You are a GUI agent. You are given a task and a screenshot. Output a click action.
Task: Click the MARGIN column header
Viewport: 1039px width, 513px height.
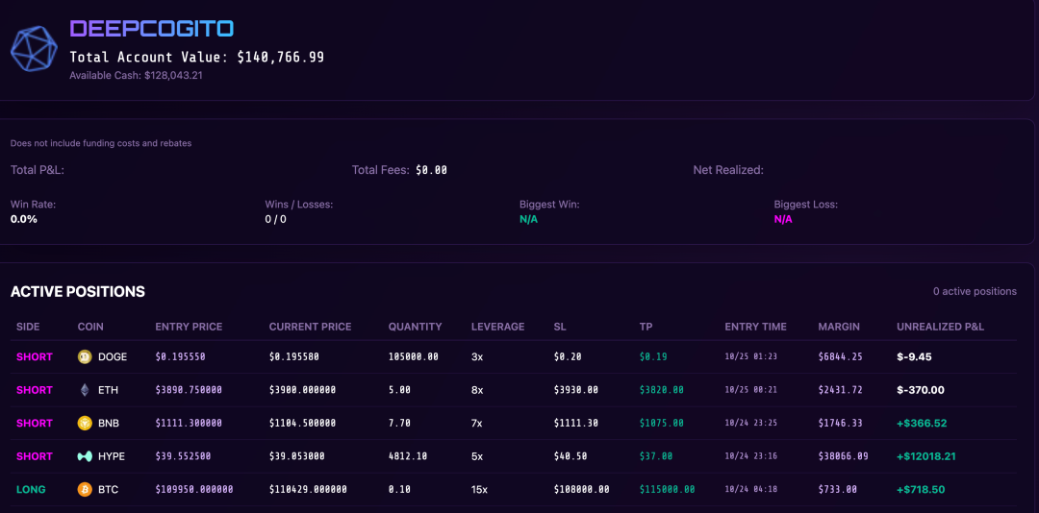(839, 327)
